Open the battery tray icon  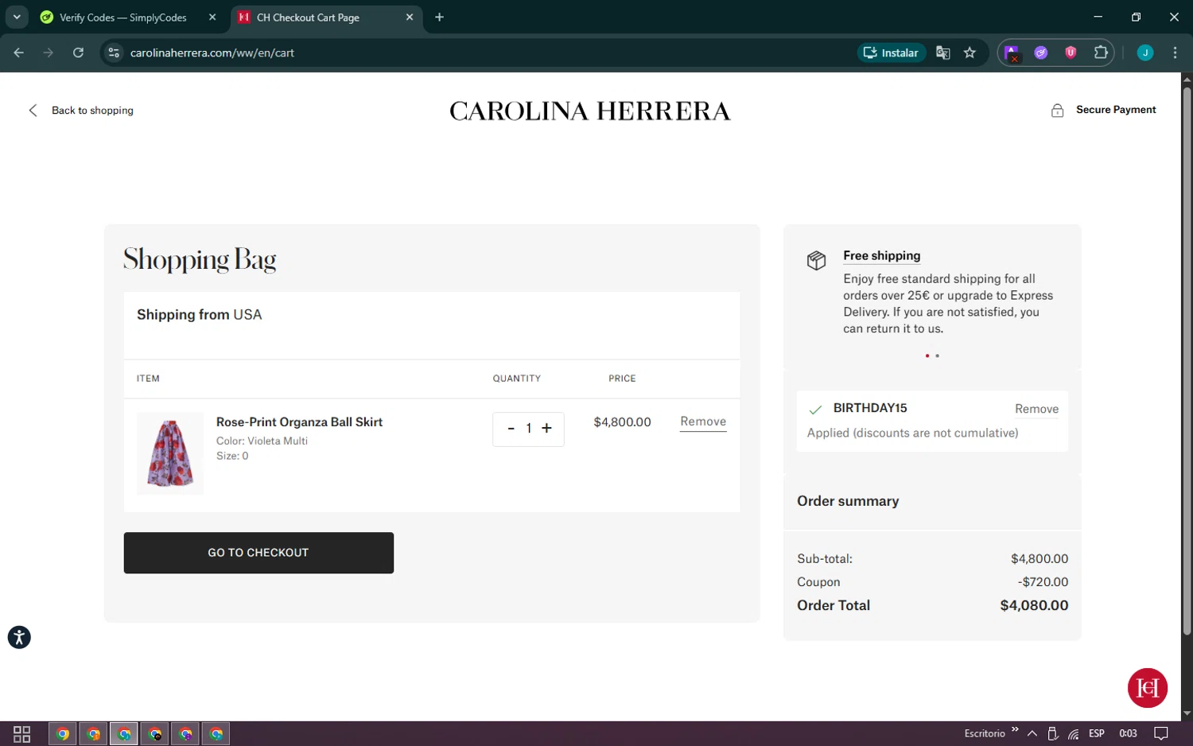1052,733
